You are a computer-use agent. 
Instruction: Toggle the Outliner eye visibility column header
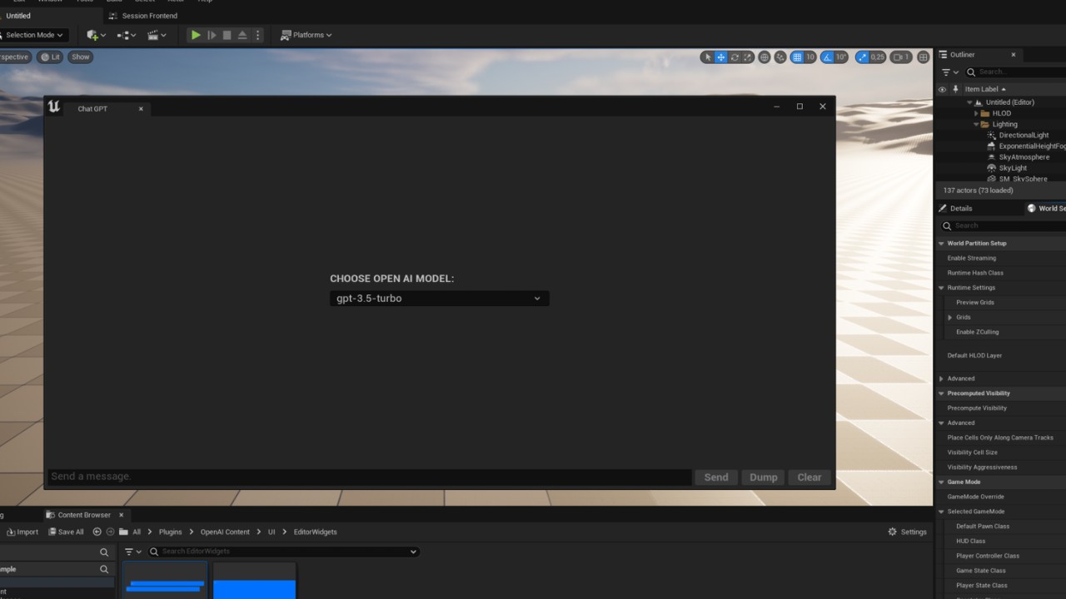[x=942, y=89]
